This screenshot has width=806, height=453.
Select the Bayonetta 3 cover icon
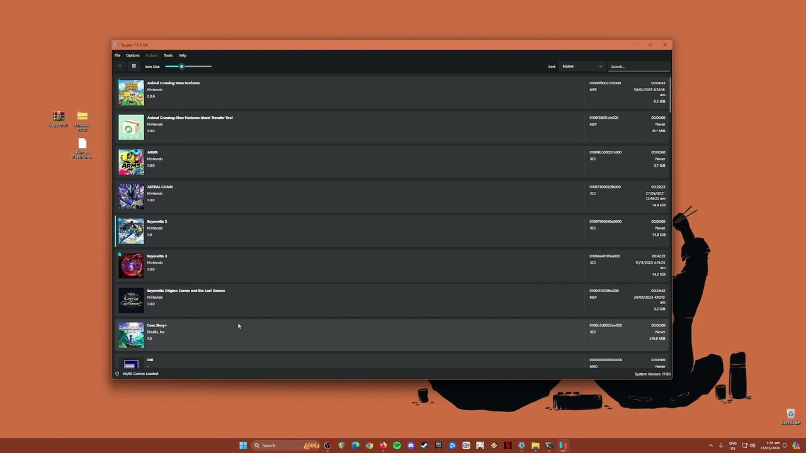point(131,266)
